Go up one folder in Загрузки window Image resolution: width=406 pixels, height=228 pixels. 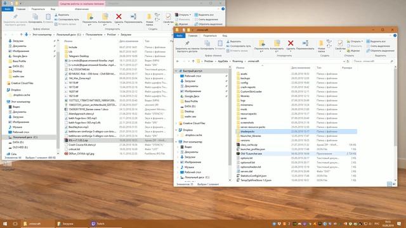click(x=21, y=34)
